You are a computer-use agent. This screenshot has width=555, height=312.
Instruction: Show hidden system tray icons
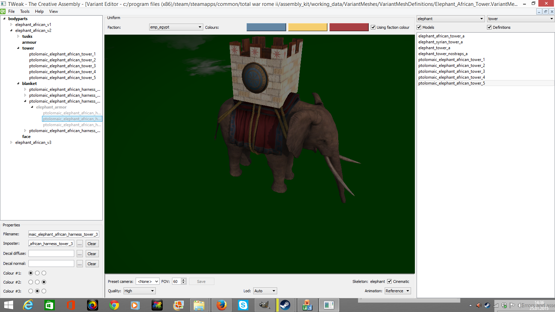click(470, 305)
